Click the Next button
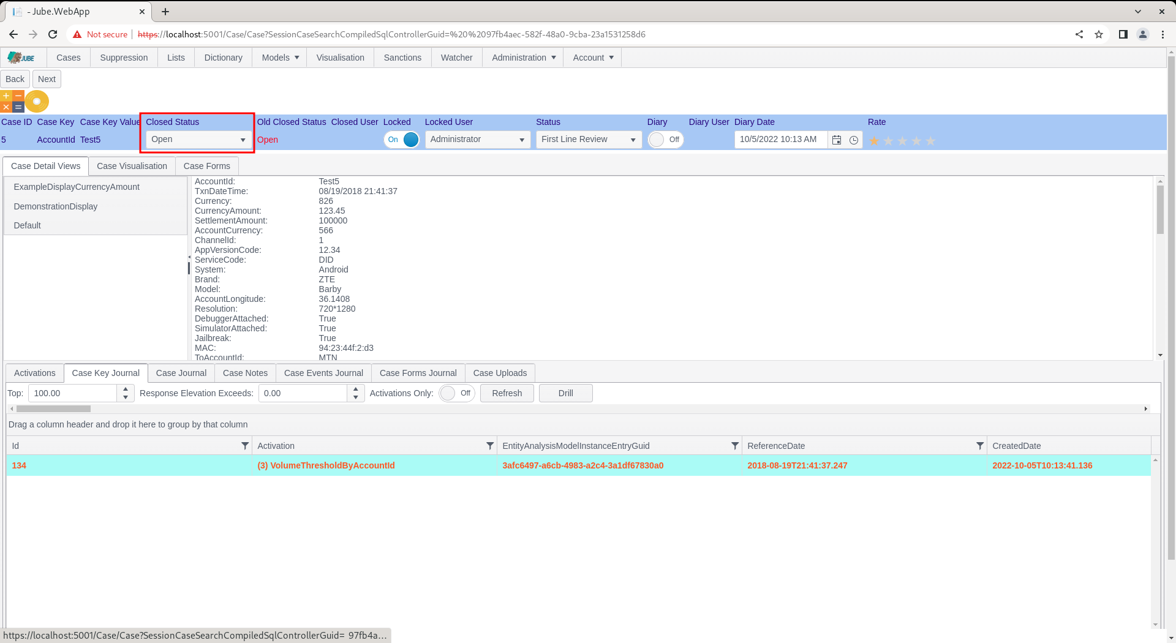Image resolution: width=1176 pixels, height=643 pixels. coord(47,79)
